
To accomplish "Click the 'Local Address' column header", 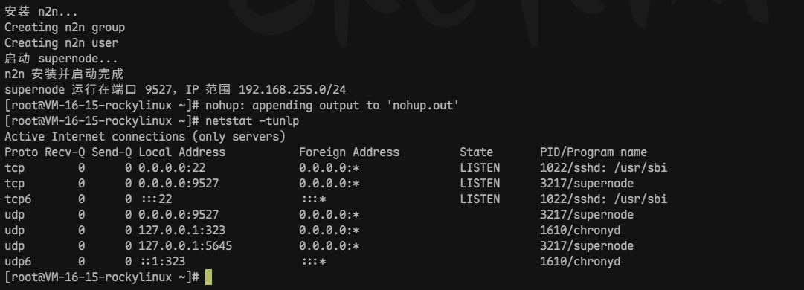I will pyautogui.click(x=181, y=152).
